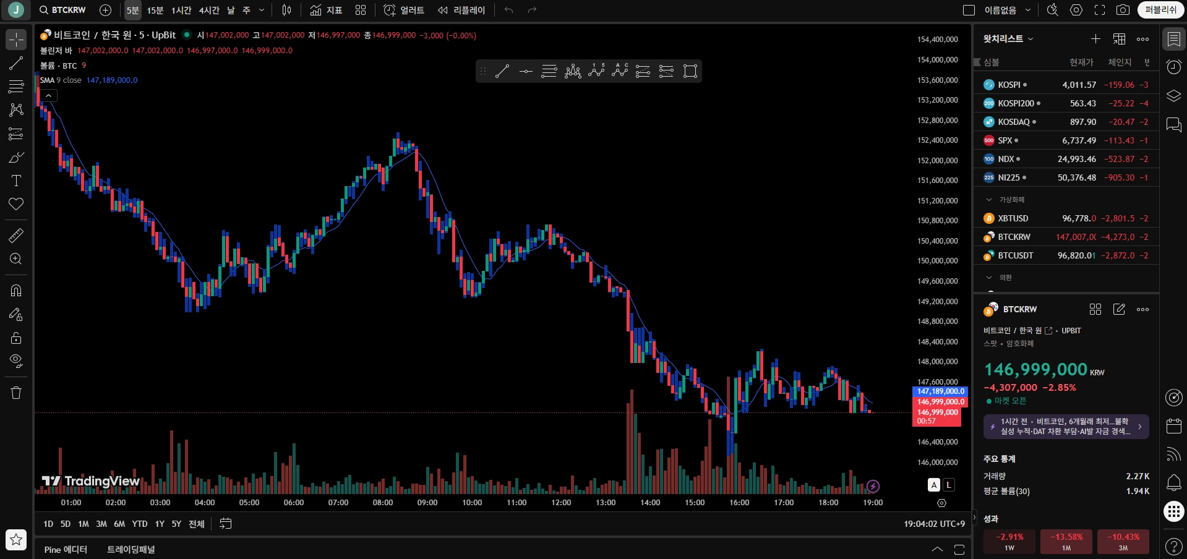
Task: Select the ruler measure tool
Action: [16, 236]
